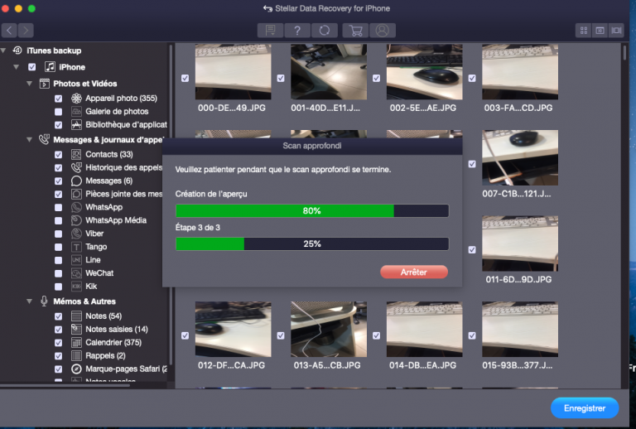The width and height of the screenshot is (636, 429).
Task: Open the Calendrier (375) category
Action: [113, 343]
